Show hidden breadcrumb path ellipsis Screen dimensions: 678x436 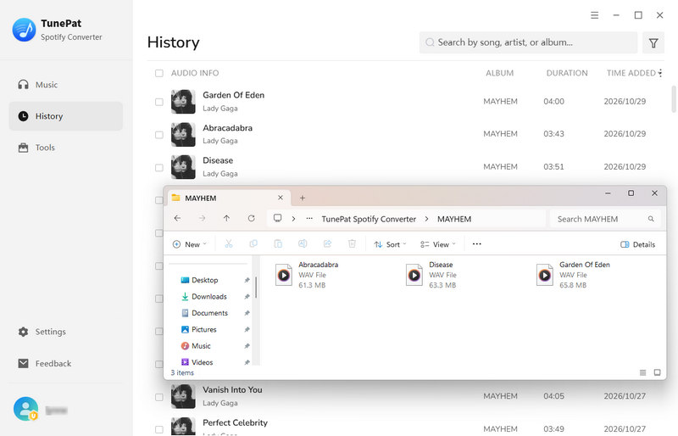pos(309,219)
